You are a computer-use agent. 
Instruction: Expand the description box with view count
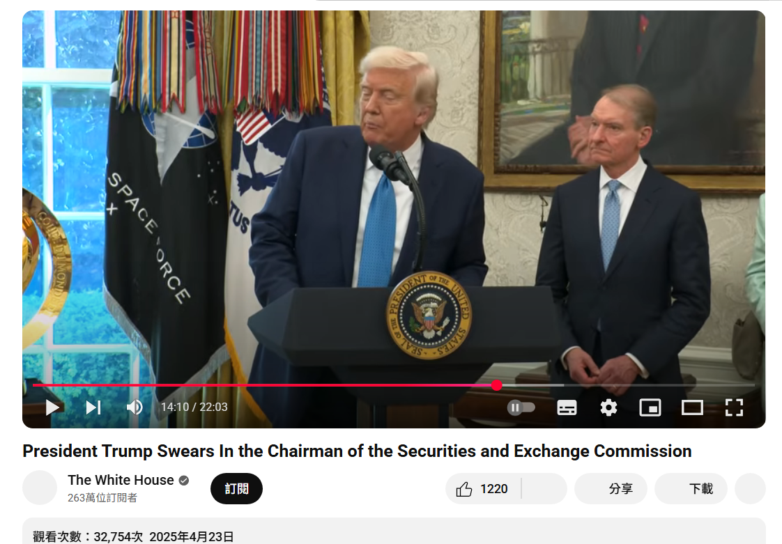[x=394, y=531]
